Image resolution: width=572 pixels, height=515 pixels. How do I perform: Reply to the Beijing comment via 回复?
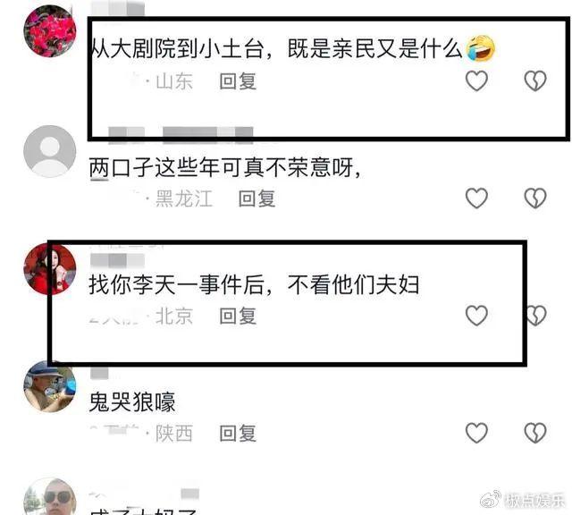coord(238,316)
